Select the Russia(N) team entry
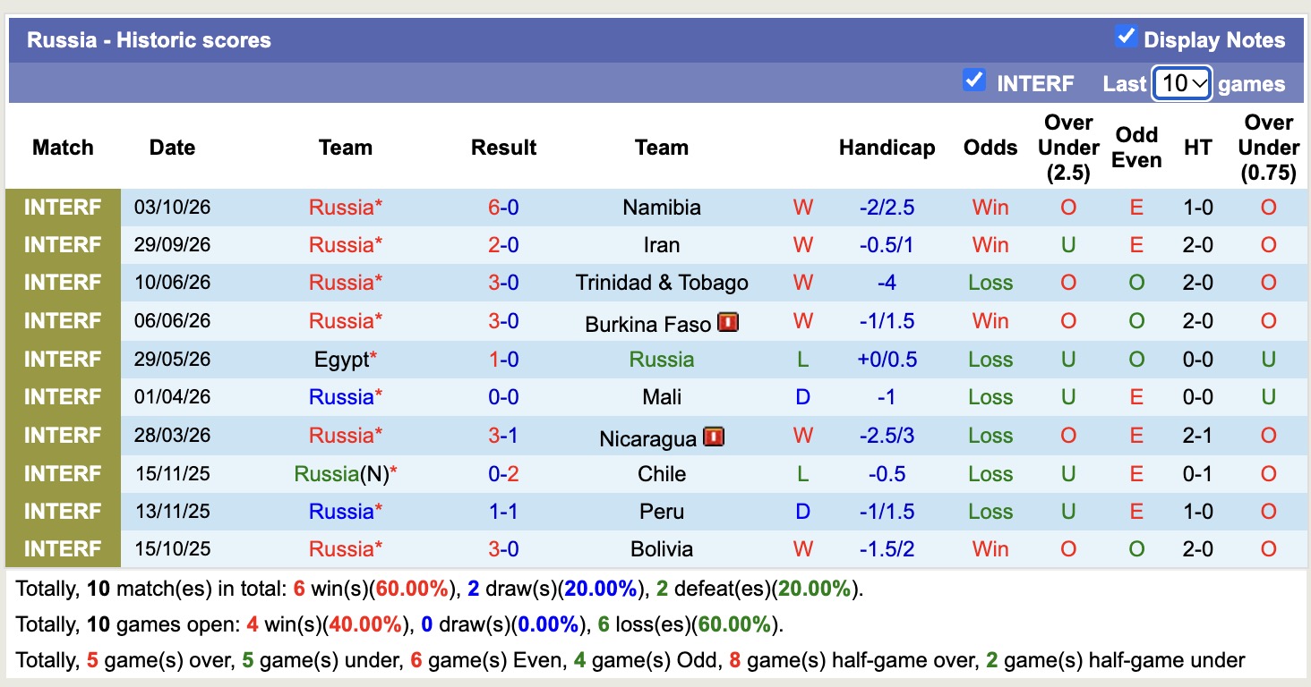 click(341, 474)
